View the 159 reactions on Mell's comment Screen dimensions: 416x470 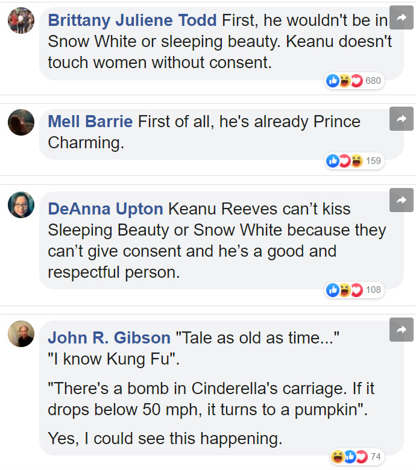click(x=373, y=161)
